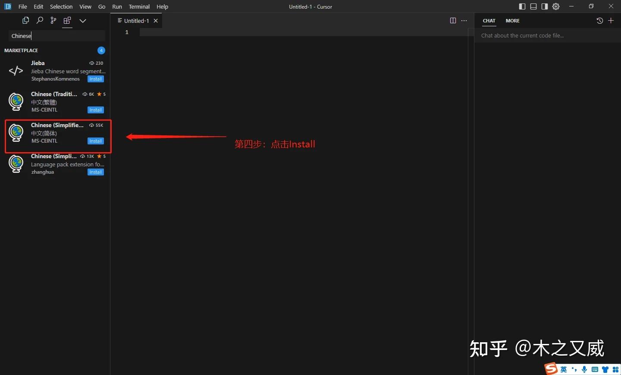The width and height of the screenshot is (621, 375).
Task: Split the editor to the right
Action: pos(453,21)
